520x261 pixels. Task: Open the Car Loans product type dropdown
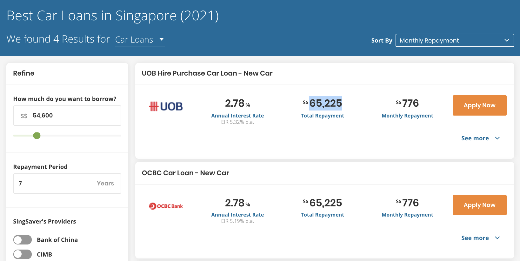(140, 40)
